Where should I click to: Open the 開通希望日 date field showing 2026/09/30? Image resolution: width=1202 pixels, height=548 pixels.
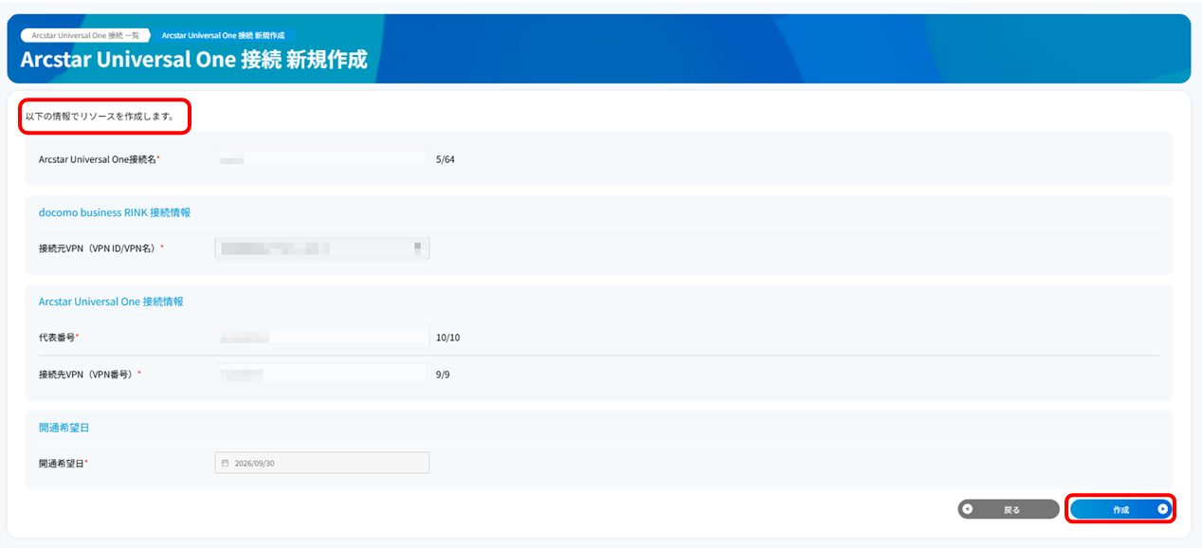[322, 463]
